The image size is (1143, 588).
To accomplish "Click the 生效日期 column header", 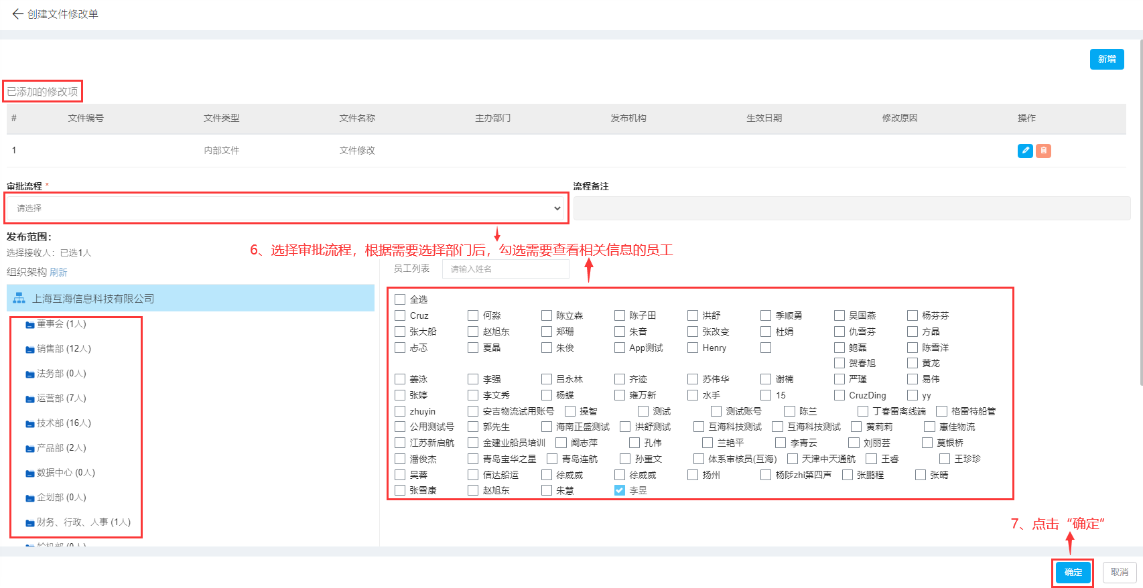I will pos(764,118).
